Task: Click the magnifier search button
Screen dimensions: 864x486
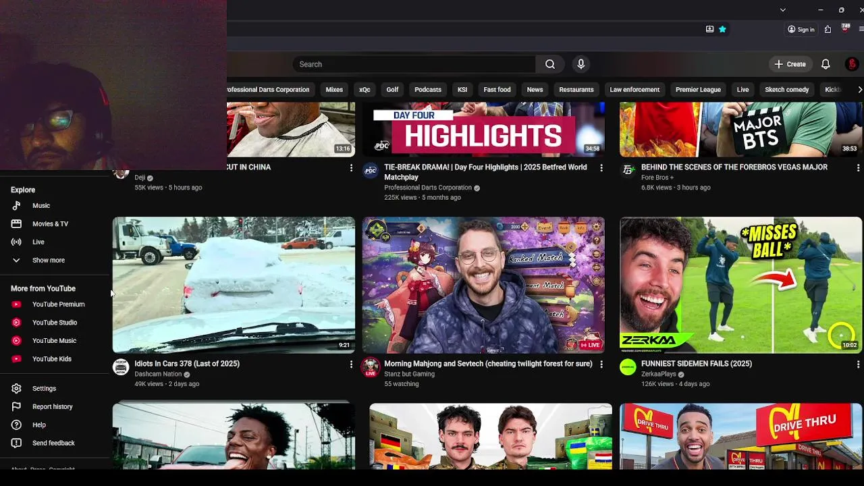Action: [550, 64]
